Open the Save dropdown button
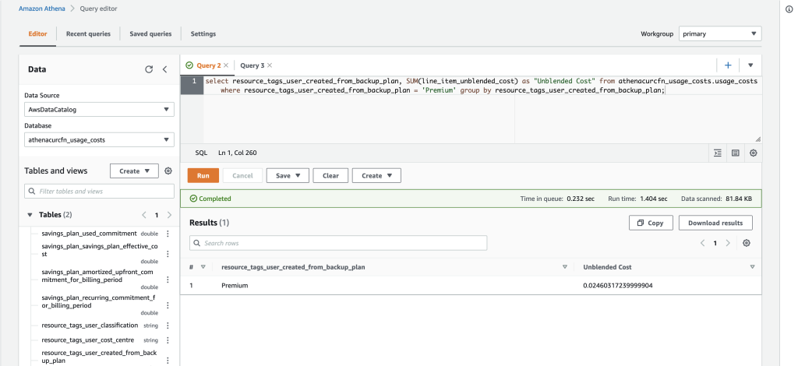The width and height of the screenshot is (798, 366). pos(288,175)
